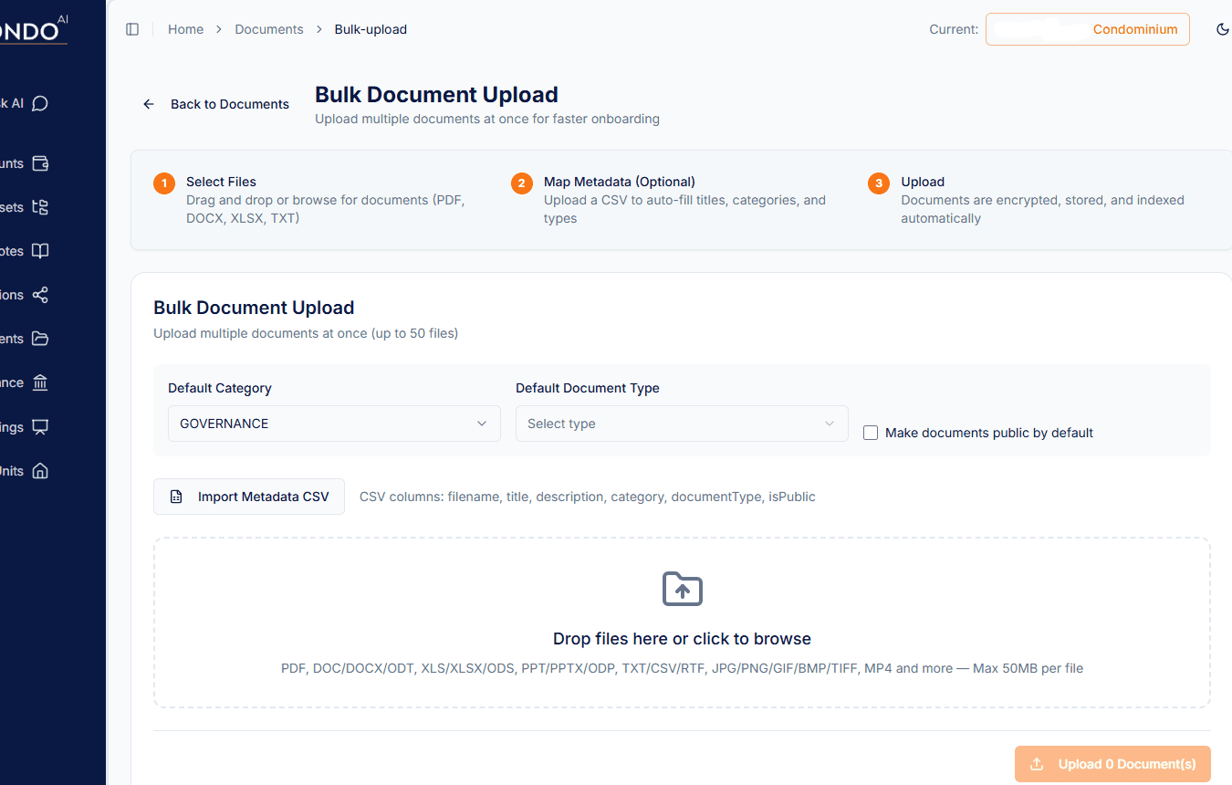1232x785 pixels.
Task: Open the Default Document Type dropdown
Action: click(682, 424)
